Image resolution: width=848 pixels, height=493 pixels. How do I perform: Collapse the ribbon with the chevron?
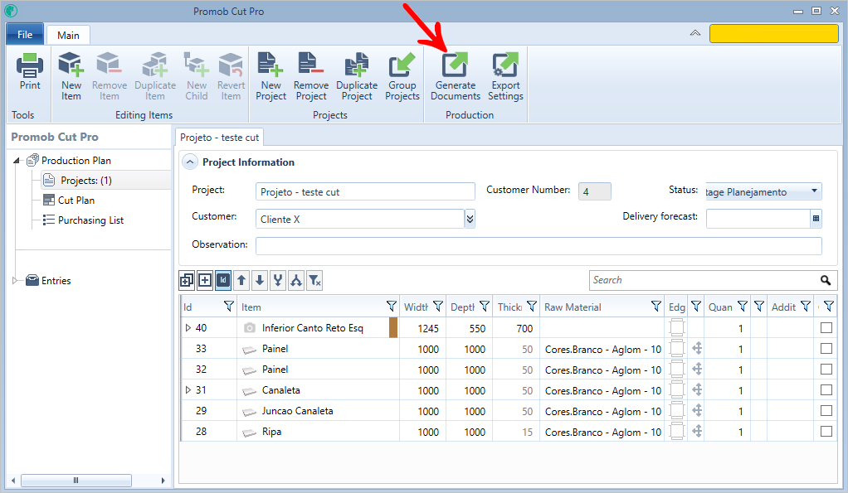pyautogui.click(x=695, y=33)
